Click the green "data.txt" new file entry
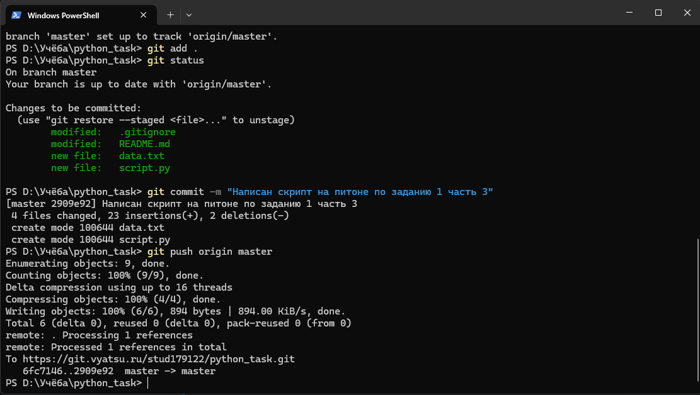The image size is (700, 395). tap(141, 156)
